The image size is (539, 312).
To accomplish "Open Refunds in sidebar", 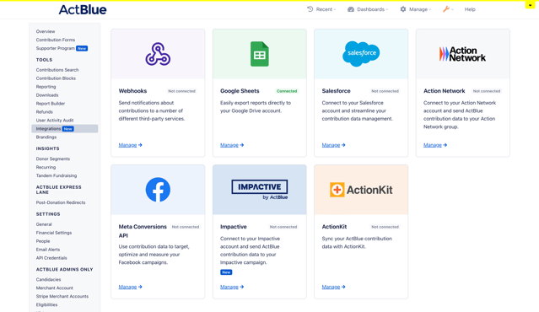I will [45, 112].
